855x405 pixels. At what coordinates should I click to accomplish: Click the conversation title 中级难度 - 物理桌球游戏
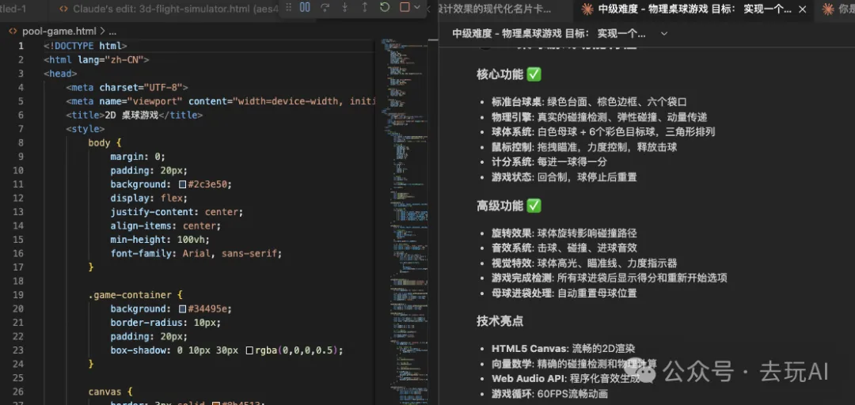[549, 33]
